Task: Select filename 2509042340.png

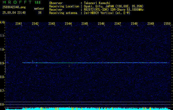Action: pyautogui.click(x=14, y=7)
